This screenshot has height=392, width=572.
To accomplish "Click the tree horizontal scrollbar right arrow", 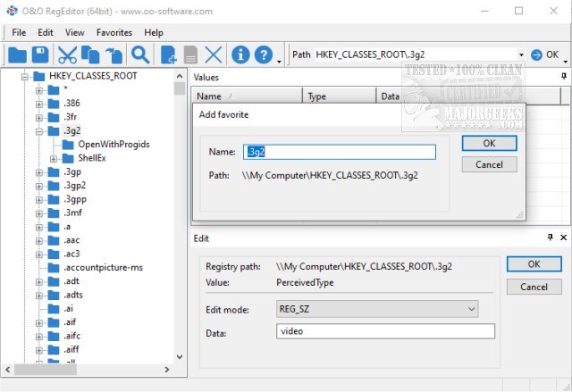I will tap(167, 370).
